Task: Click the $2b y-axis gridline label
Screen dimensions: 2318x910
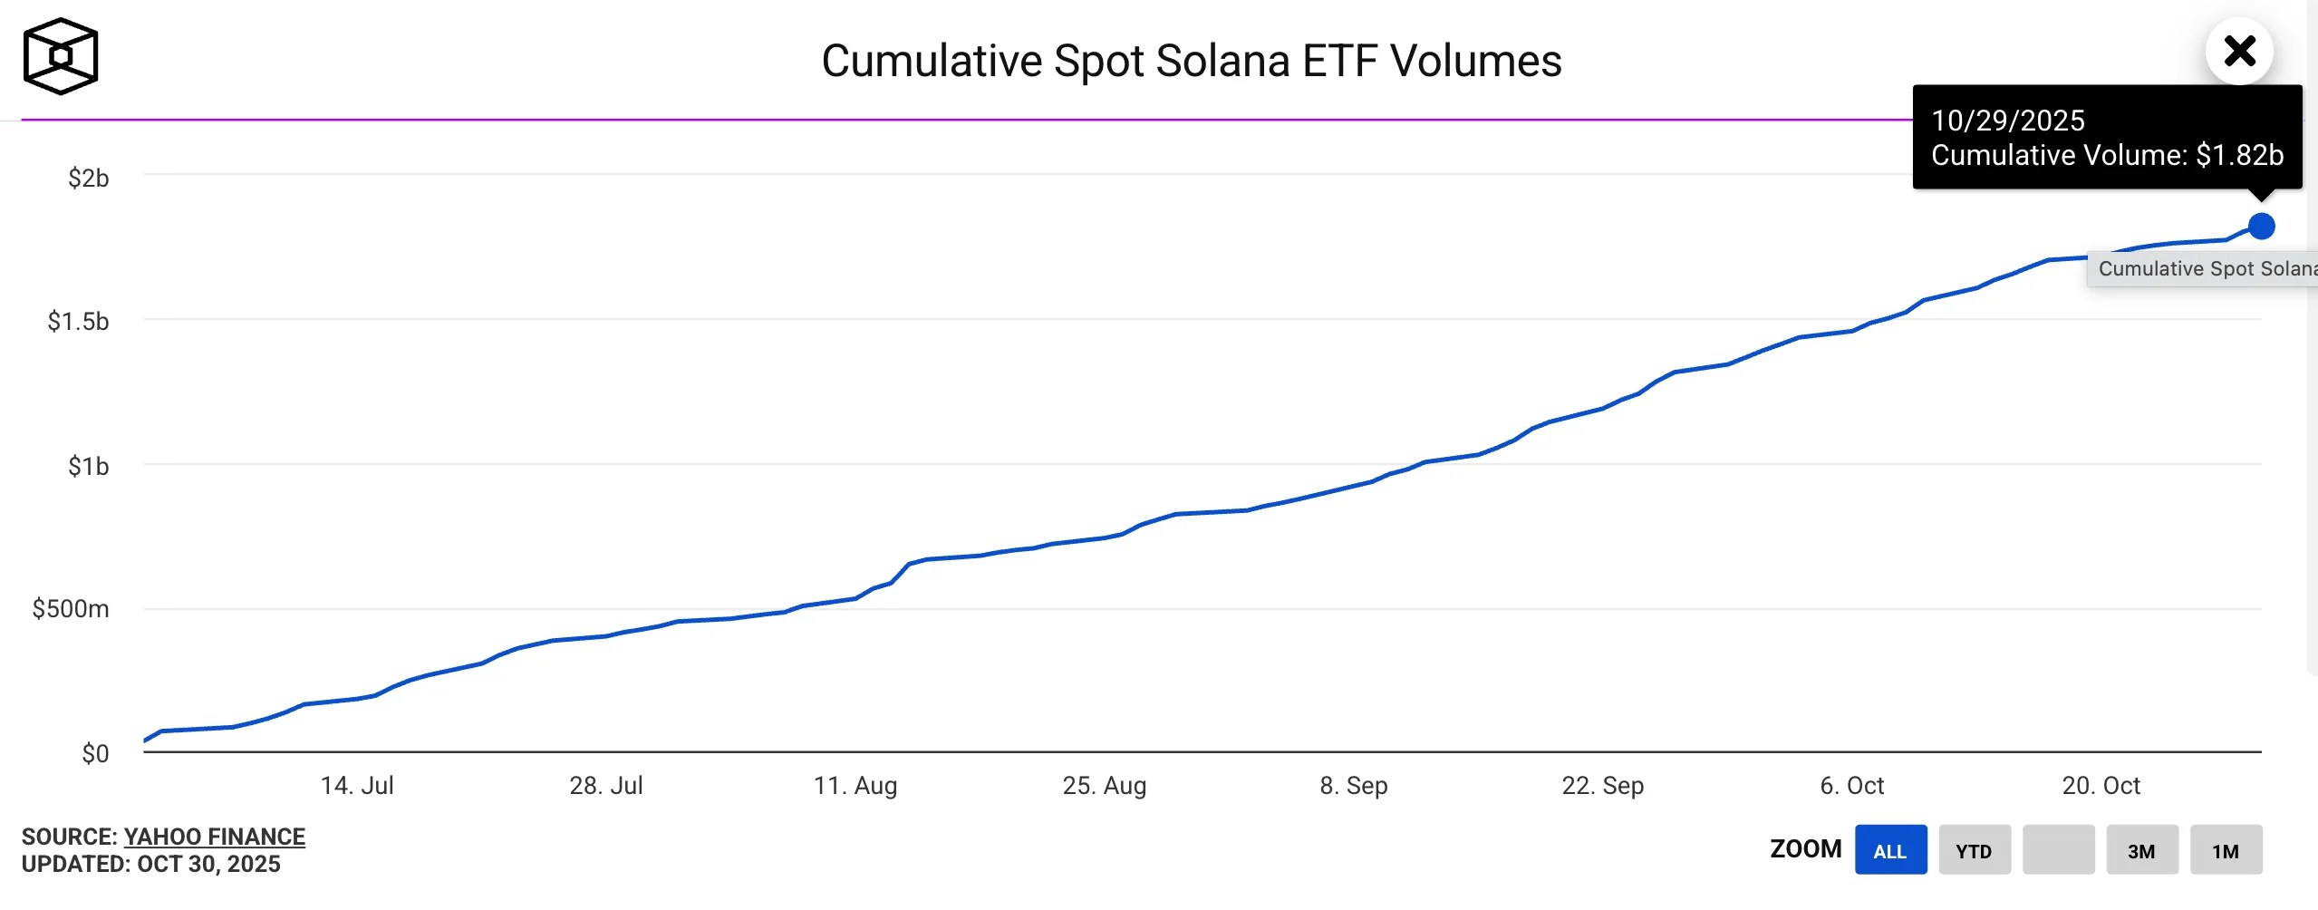Action: (87, 178)
